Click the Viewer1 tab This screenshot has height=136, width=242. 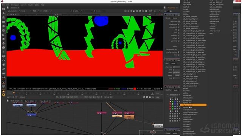pyautogui.click(x=14, y=8)
